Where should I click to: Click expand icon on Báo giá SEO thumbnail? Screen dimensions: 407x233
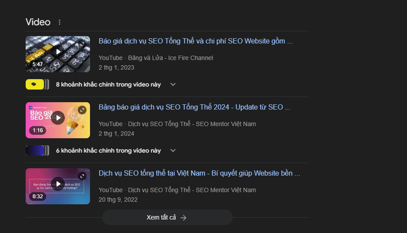pos(82,110)
